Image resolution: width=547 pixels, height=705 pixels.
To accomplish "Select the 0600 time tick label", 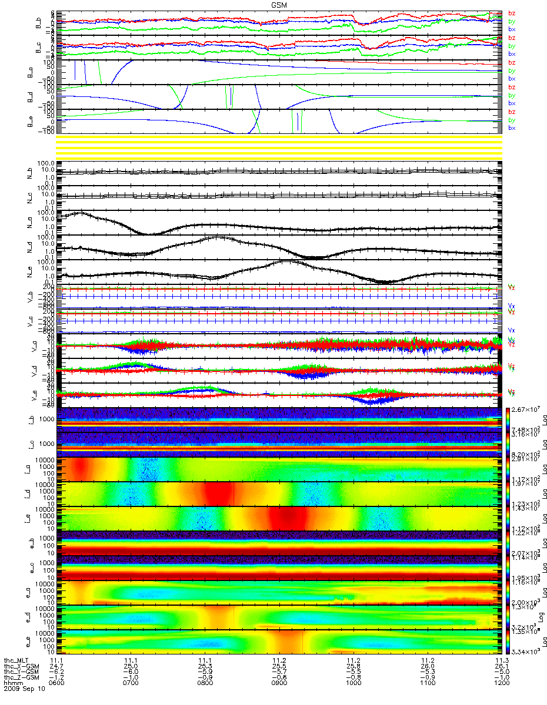I will tap(56, 682).
